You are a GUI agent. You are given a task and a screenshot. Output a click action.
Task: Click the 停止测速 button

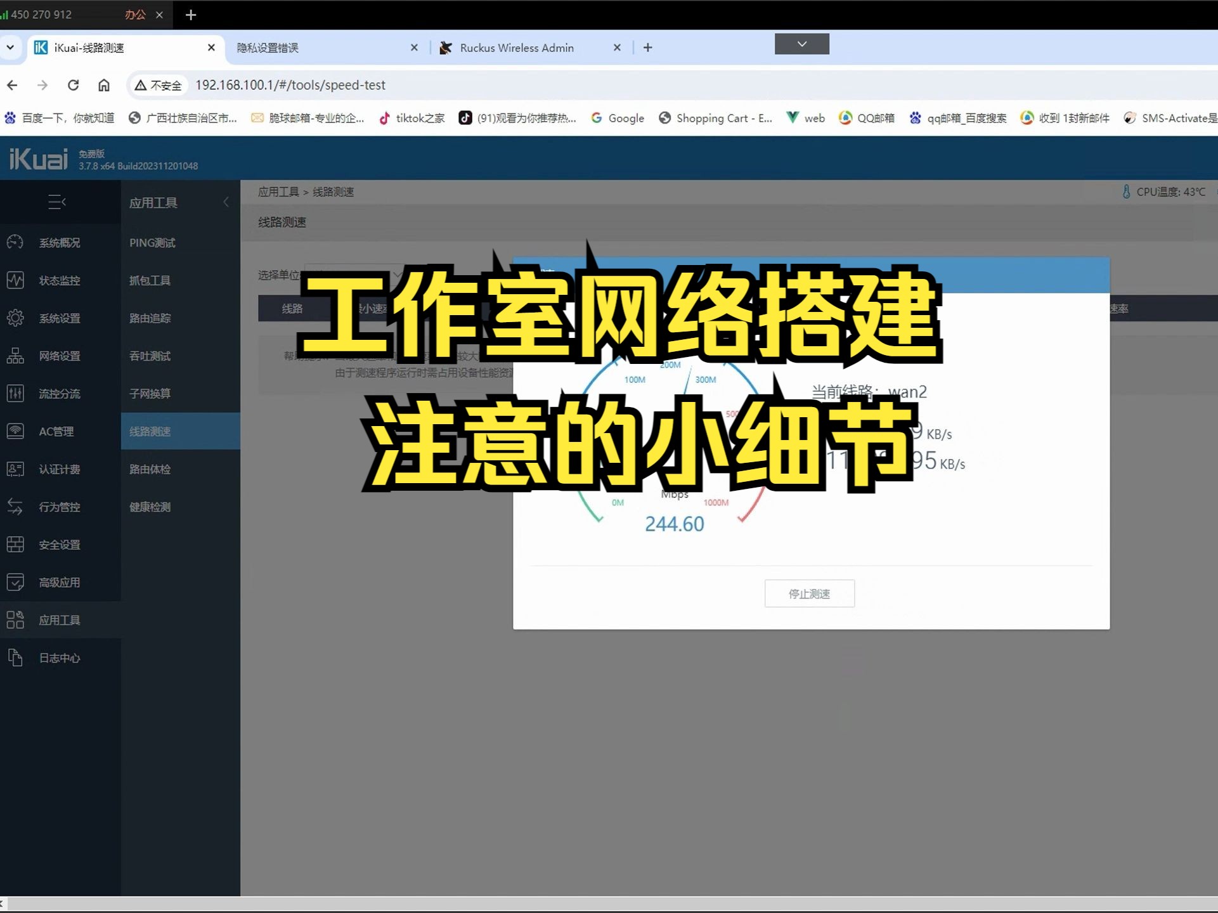pyautogui.click(x=809, y=593)
